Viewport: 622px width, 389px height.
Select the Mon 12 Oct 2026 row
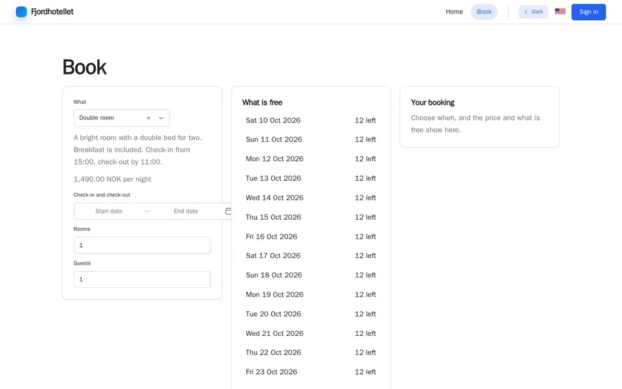click(x=310, y=159)
